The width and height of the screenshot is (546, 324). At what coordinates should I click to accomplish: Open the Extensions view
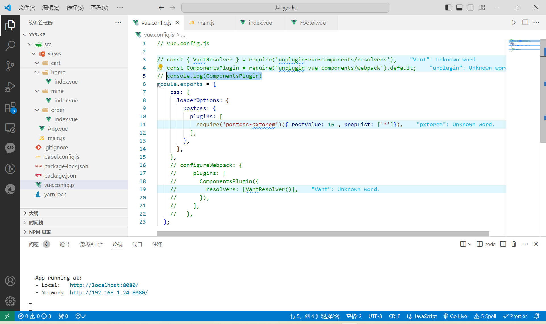[x=10, y=108]
